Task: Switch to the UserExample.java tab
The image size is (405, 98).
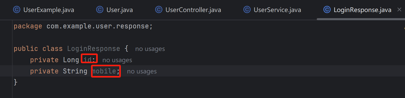Action: point(44,10)
